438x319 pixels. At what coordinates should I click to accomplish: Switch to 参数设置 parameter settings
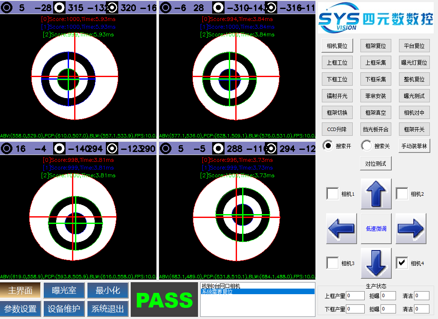[21, 309]
